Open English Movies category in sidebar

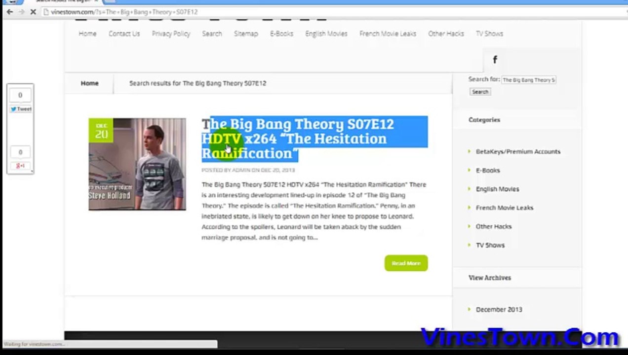point(497,189)
